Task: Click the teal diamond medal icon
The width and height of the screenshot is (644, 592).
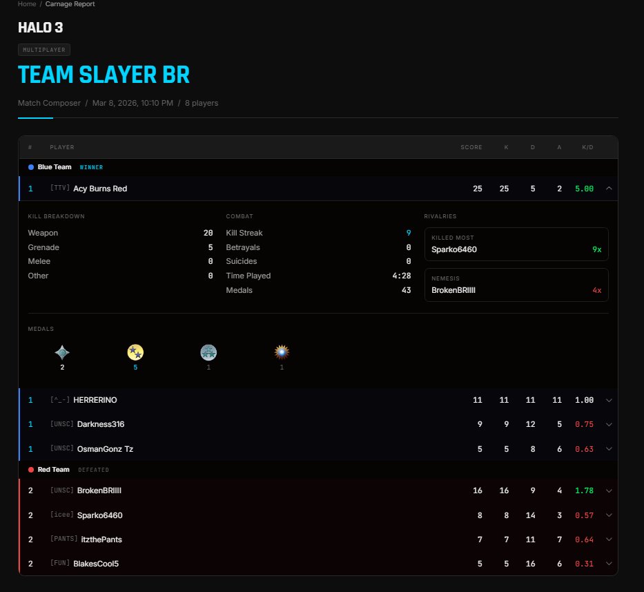Action: pos(62,352)
